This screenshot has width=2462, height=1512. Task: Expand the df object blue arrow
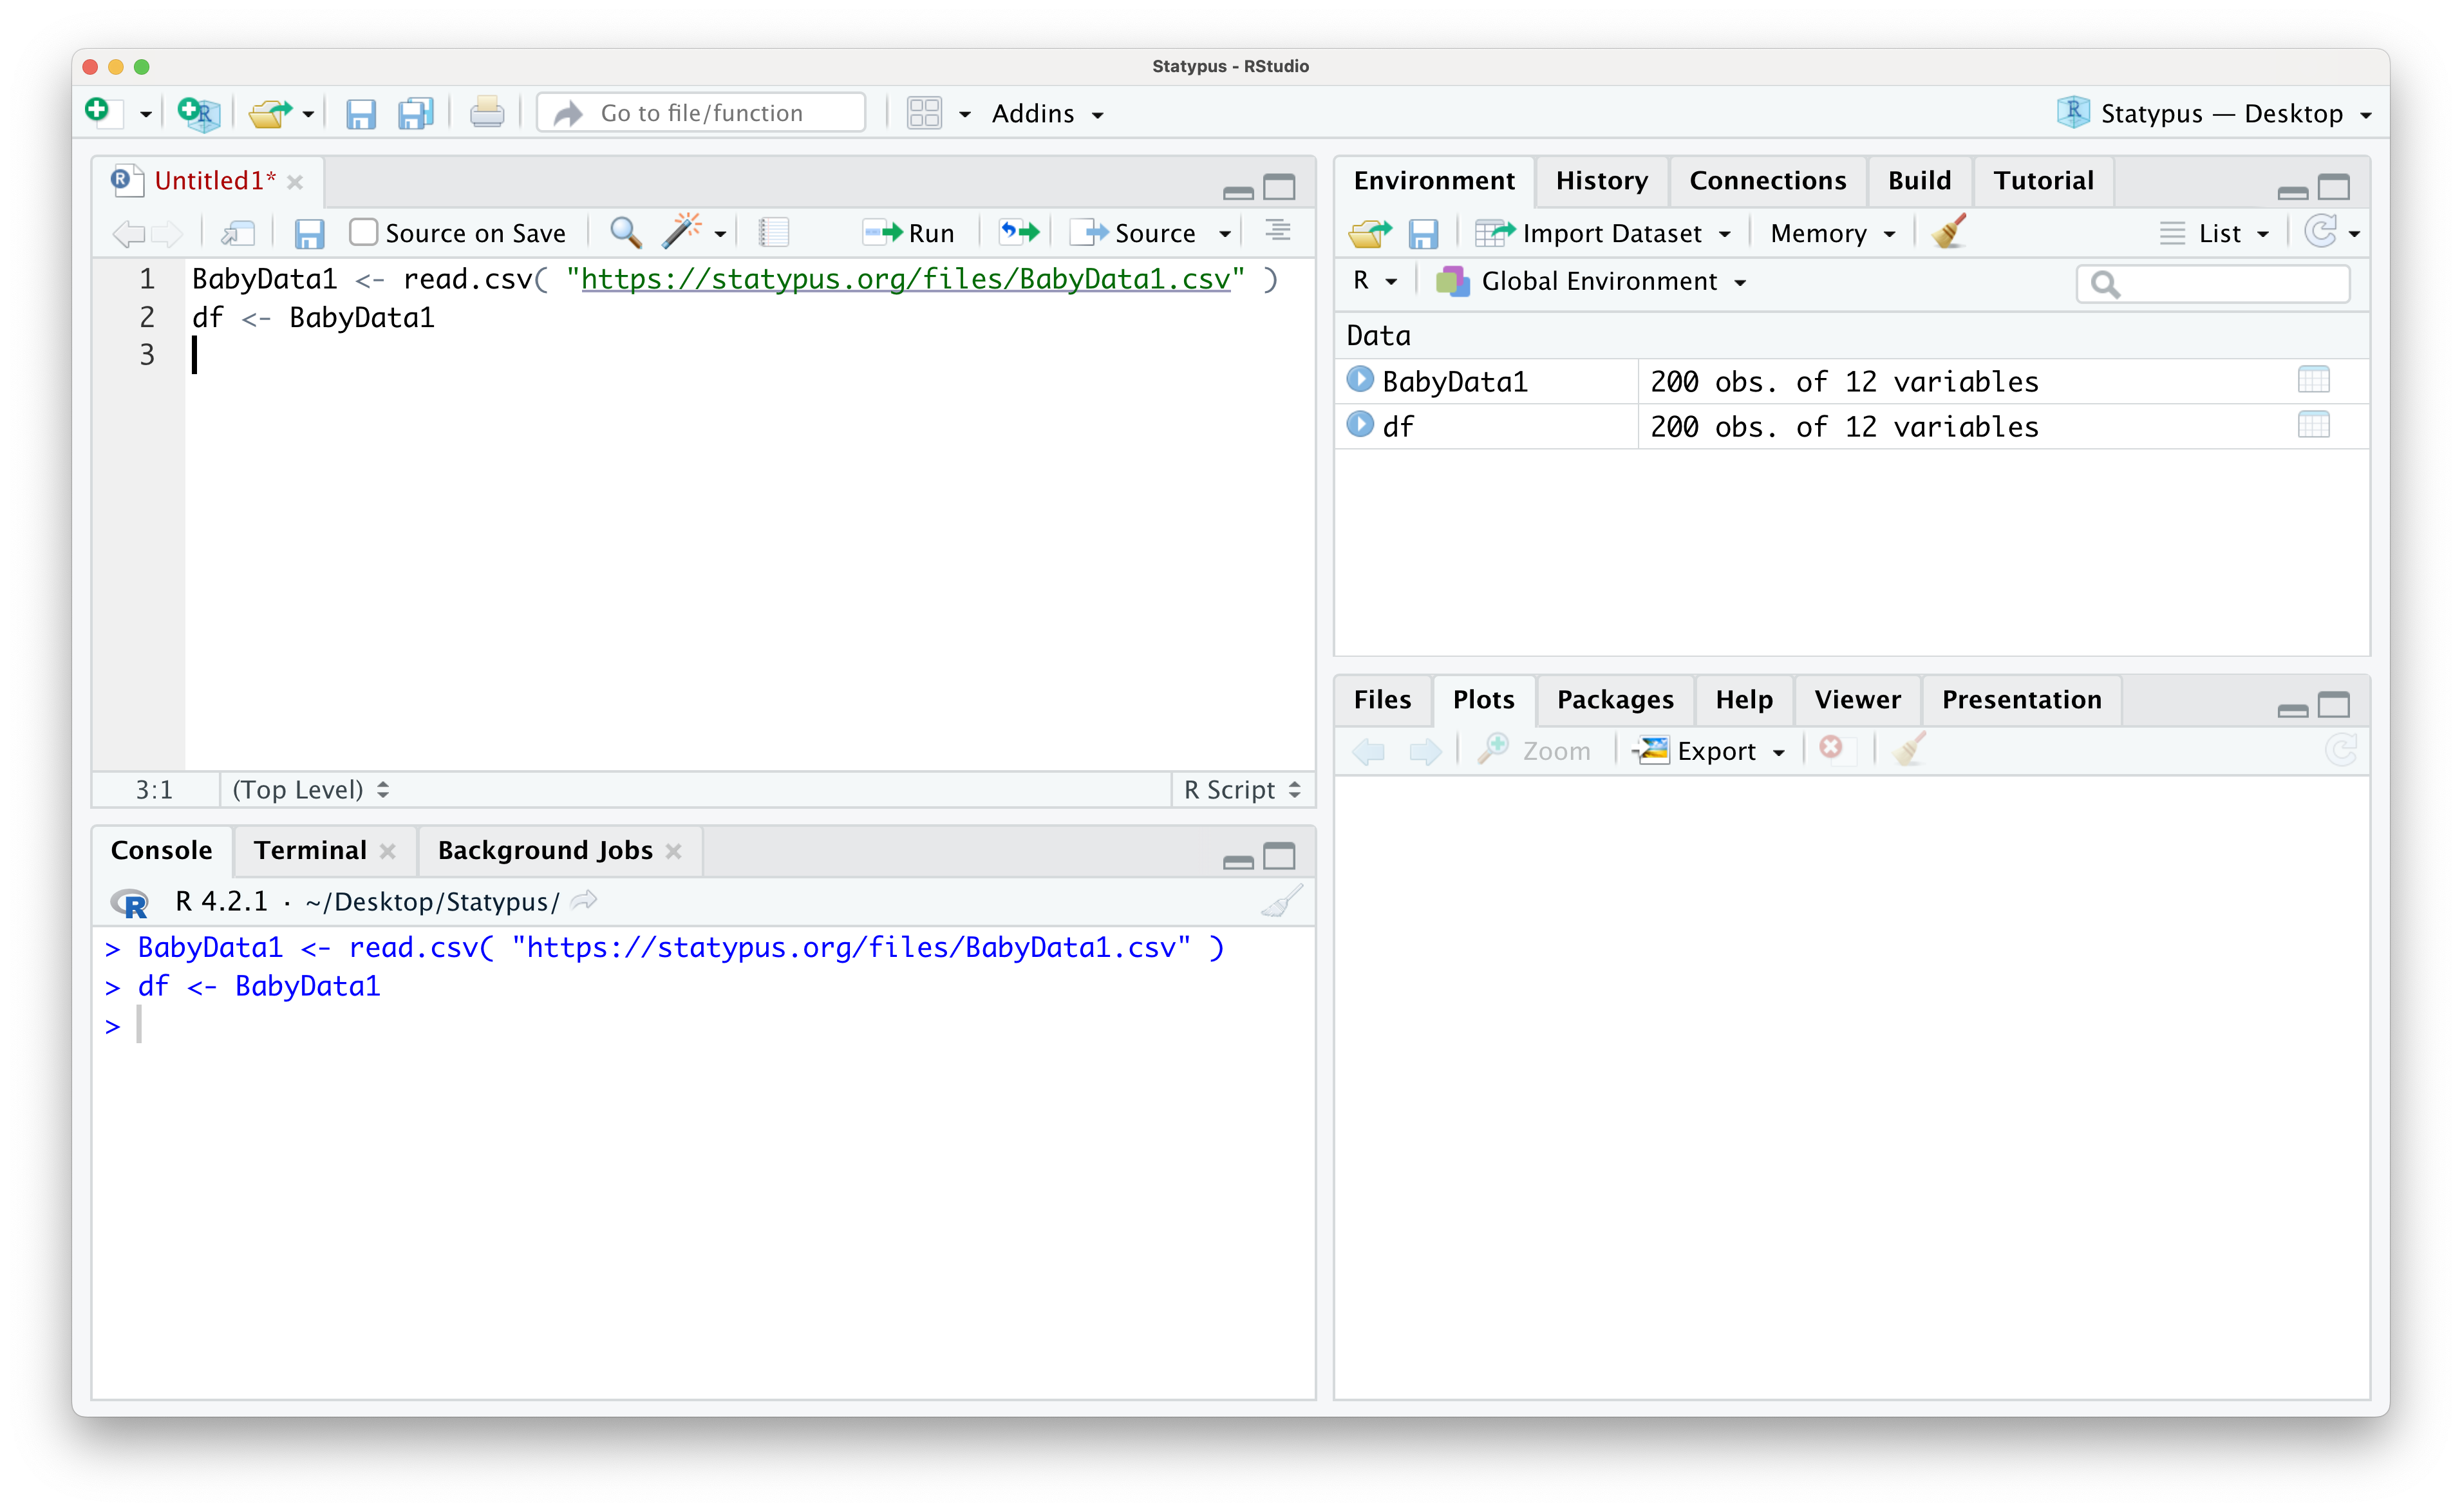pos(1360,425)
